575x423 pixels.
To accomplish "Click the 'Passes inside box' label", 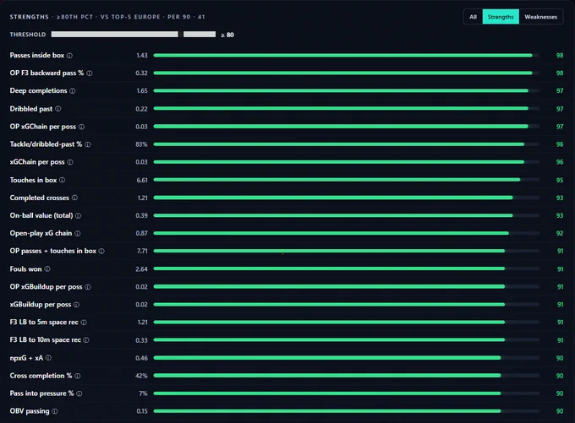I will tap(37, 55).
